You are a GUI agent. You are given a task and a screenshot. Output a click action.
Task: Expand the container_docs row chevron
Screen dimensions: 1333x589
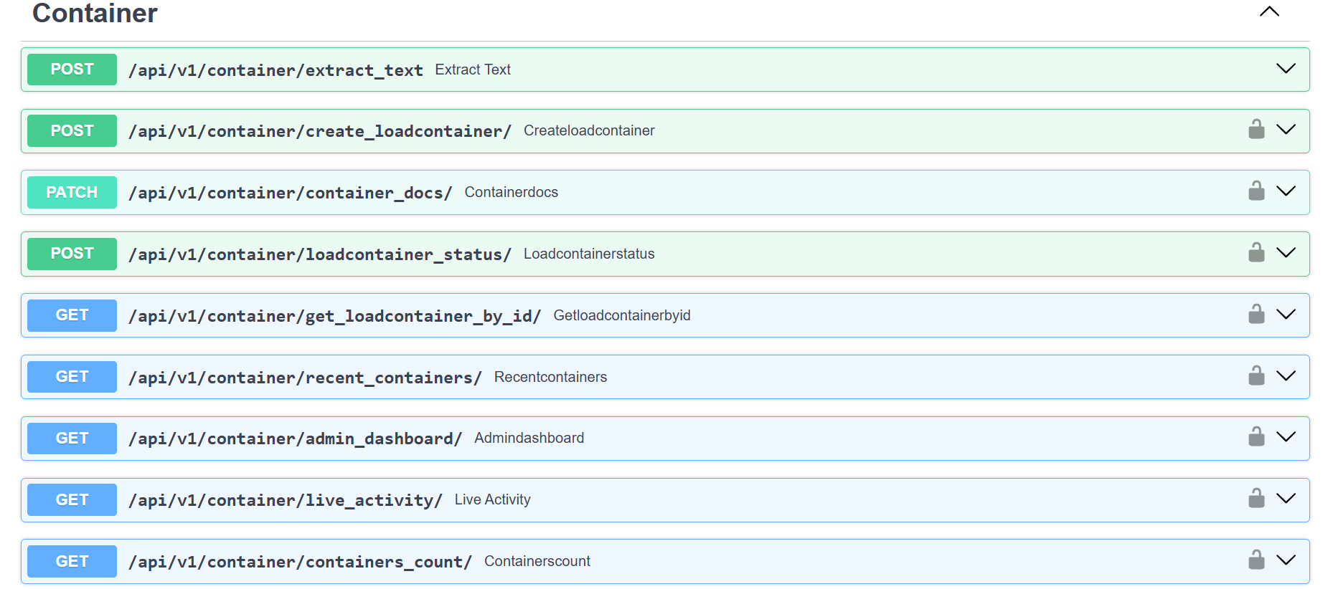click(x=1286, y=191)
